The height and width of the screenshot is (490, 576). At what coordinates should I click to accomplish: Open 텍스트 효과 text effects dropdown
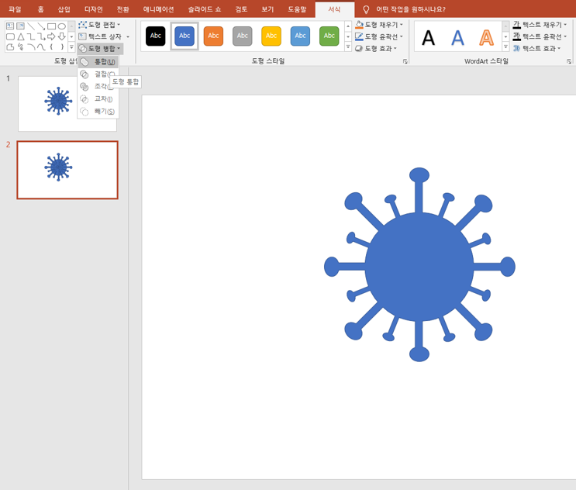point(559,49)
